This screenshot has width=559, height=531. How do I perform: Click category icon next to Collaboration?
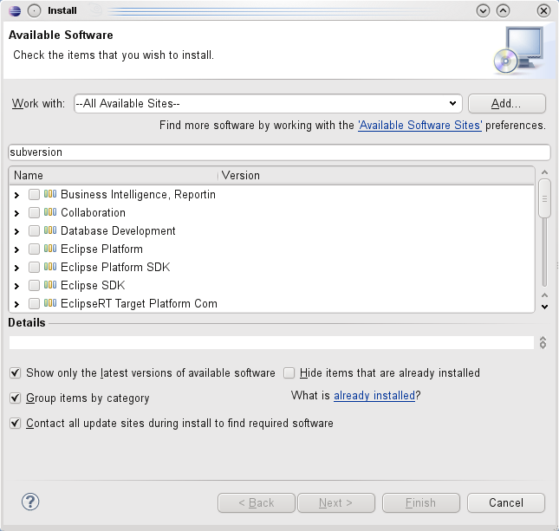[x=50, y=212]
